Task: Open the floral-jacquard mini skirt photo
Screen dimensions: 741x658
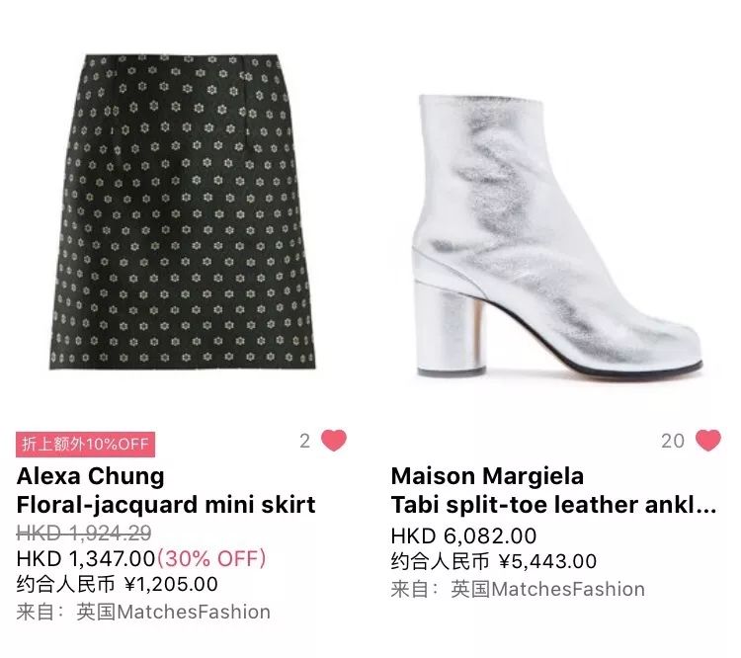Action: 182,211
